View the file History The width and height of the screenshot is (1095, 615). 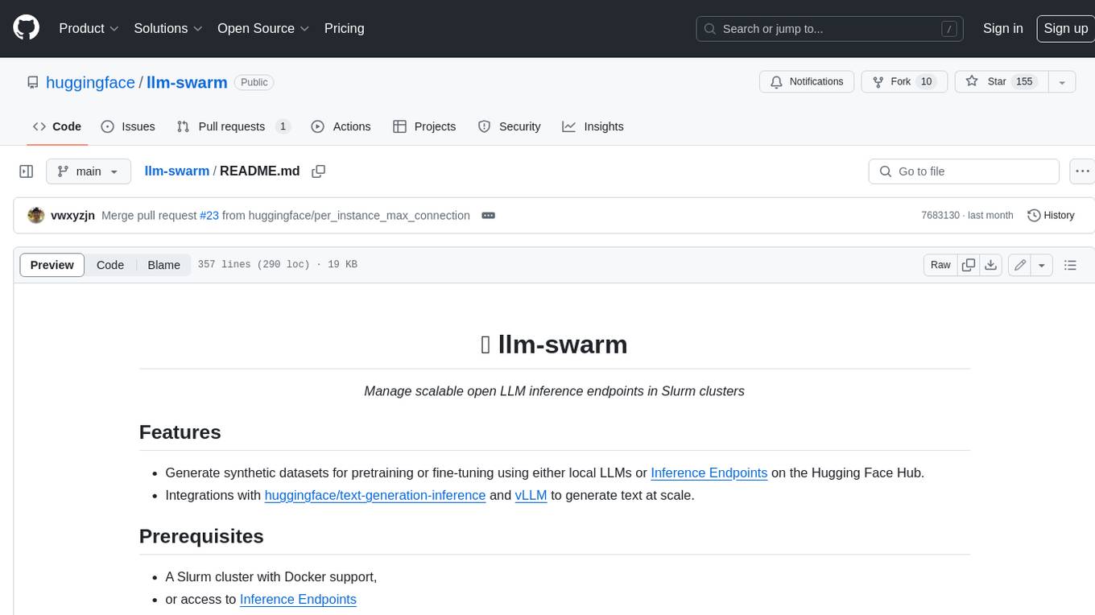(x=1051, y=216)
